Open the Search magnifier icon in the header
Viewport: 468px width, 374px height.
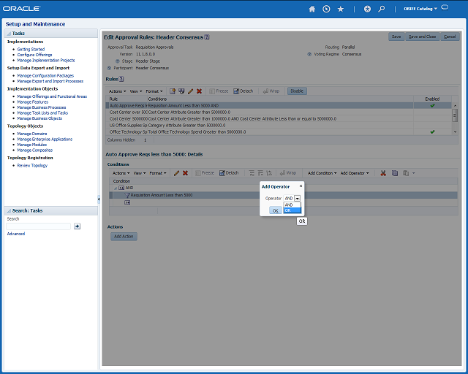[x=382, y=9]
